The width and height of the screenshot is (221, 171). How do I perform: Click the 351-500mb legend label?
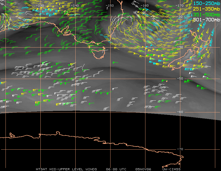coord(206,15)
